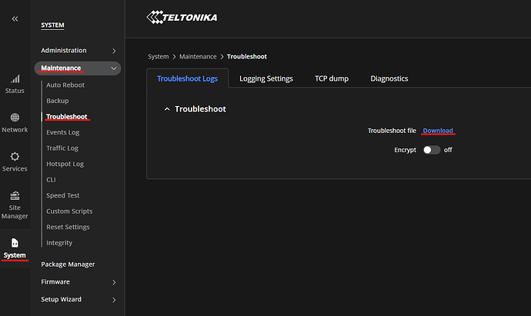Screen dimensions: 531x316
Task: Click the Firmware menu label
Action: point(55,282)
